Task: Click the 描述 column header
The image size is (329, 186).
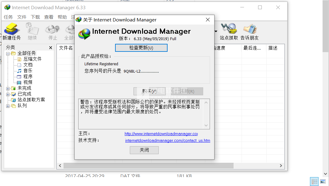Action: 273,48
